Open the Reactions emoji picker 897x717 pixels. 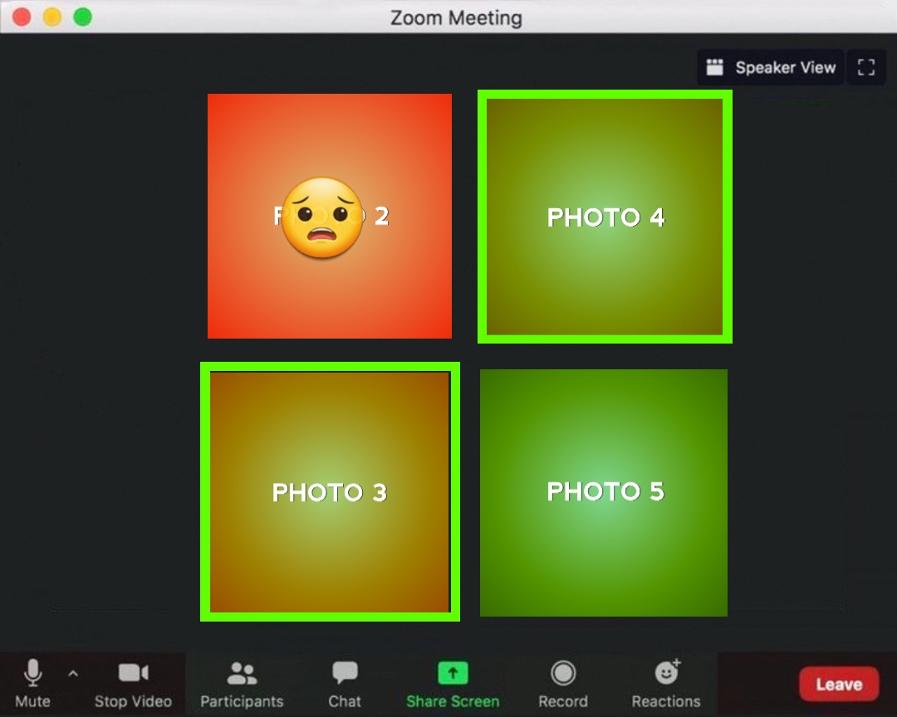coord(666,673)
